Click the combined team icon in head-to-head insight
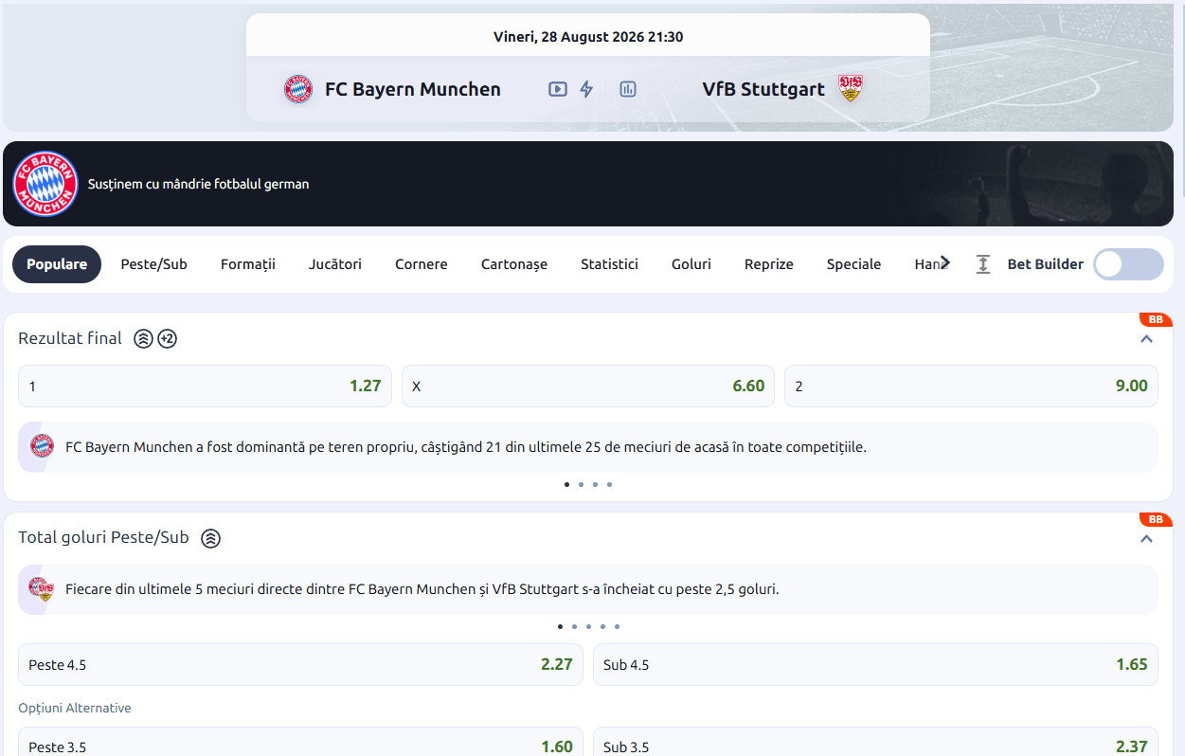The image size is (1185, 756). click(41, 589)
